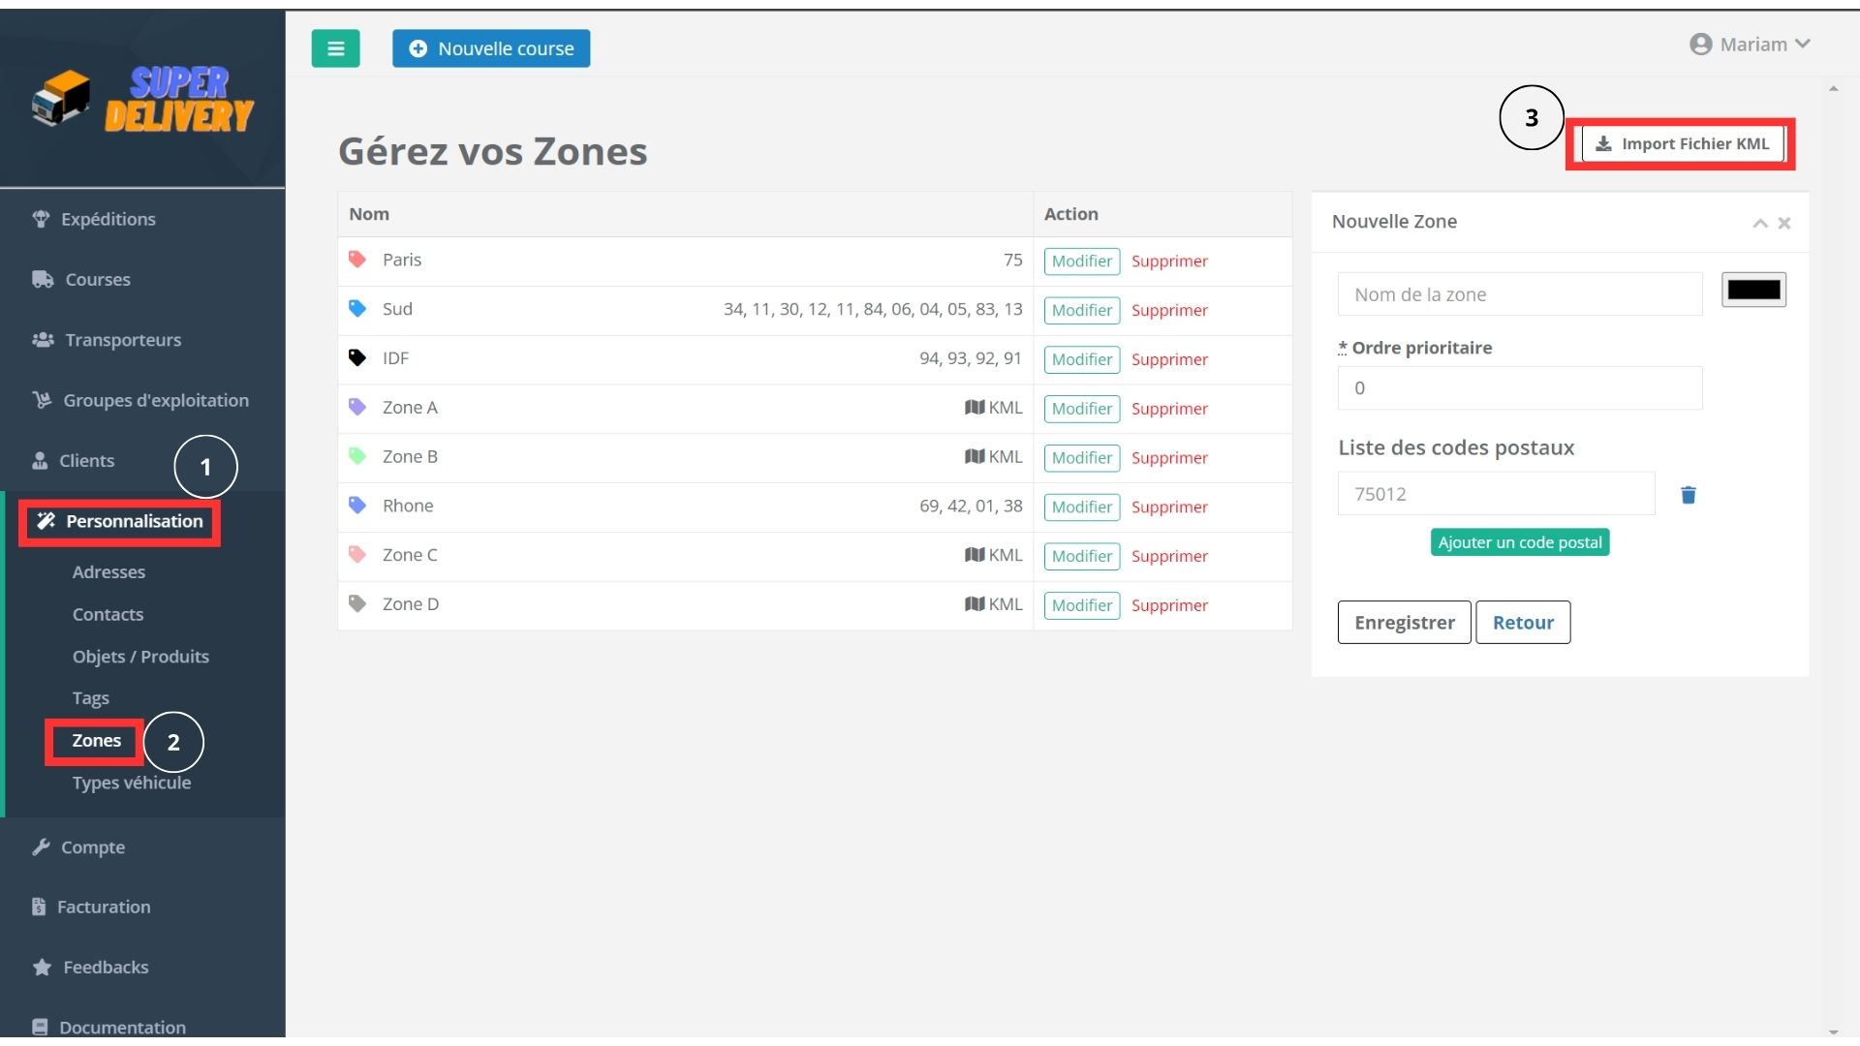Image resolution: width=1860 pixels, height=1046 pixels.
Task: Open the Contacts submenu item
Action: coord(108,614)
